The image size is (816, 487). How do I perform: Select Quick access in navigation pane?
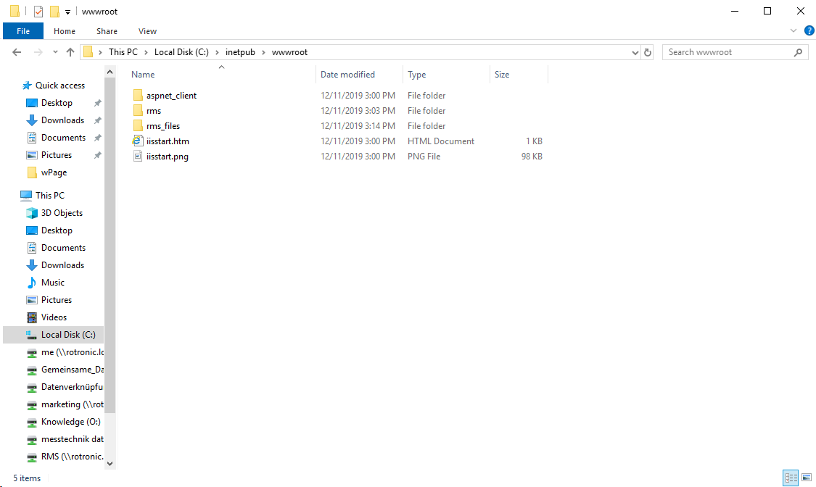point(60,86)
